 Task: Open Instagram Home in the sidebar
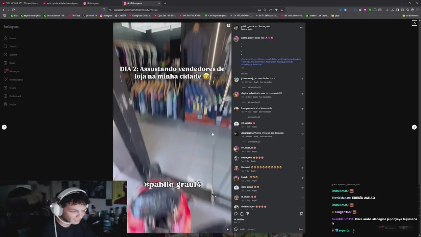(x=10, y=38)
